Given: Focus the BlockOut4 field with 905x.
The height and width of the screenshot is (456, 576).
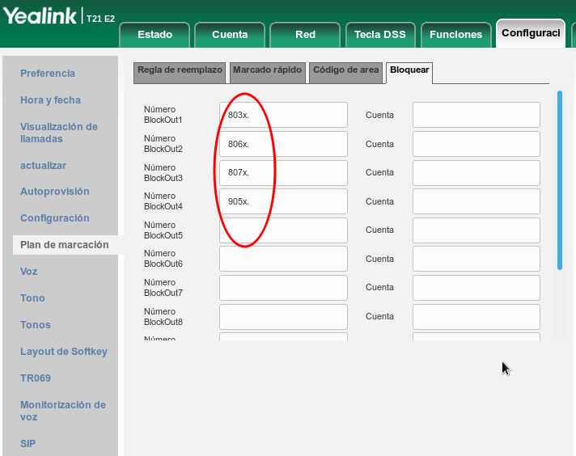Looking at the screenshot, I should (x=283, y=201).
